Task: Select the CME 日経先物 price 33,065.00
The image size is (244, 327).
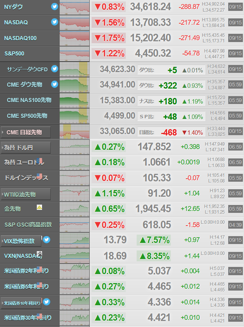Action: pyautogui.click(x=117, y=131)
